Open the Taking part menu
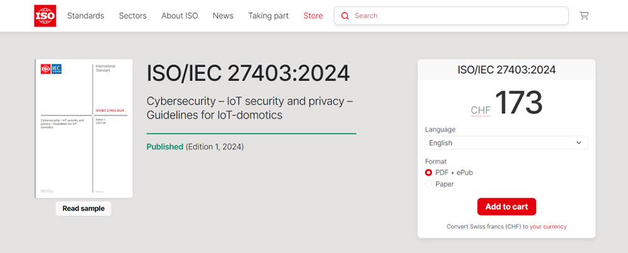The height and width of the screenshot is (253, 628). (268, 16)
